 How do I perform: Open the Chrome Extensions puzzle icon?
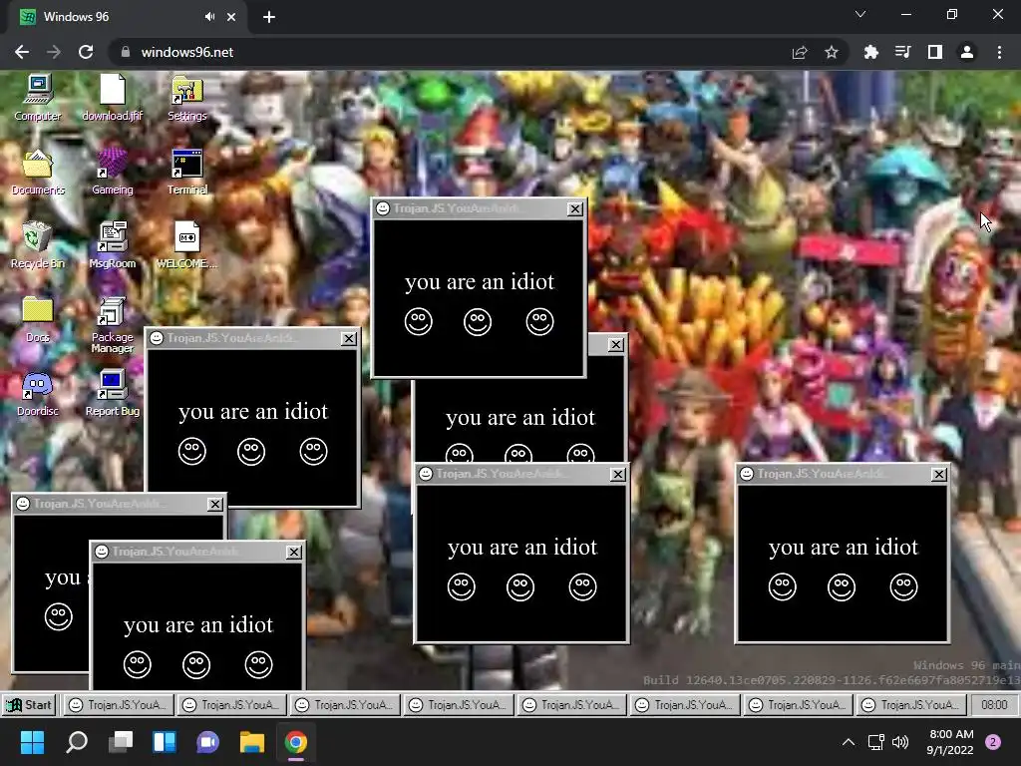coord(870,52)
